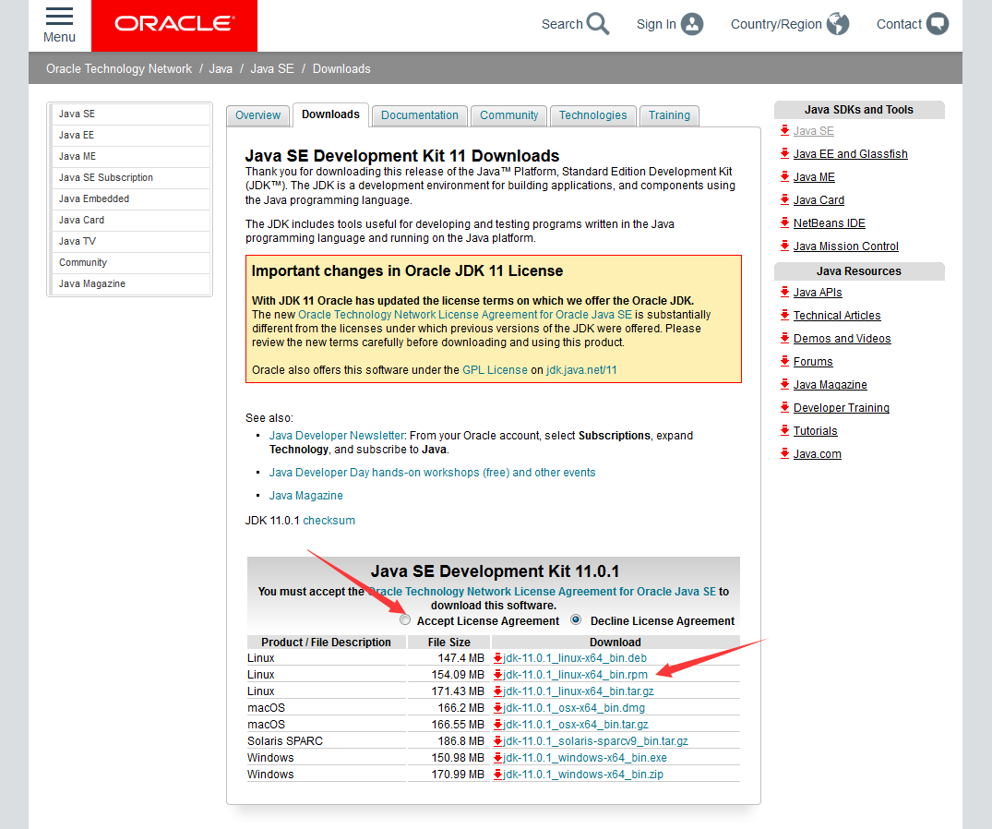Click download icon for linux-x64_bin.deb
Viewport: 992px width, 829px height.
coord(498,658)
